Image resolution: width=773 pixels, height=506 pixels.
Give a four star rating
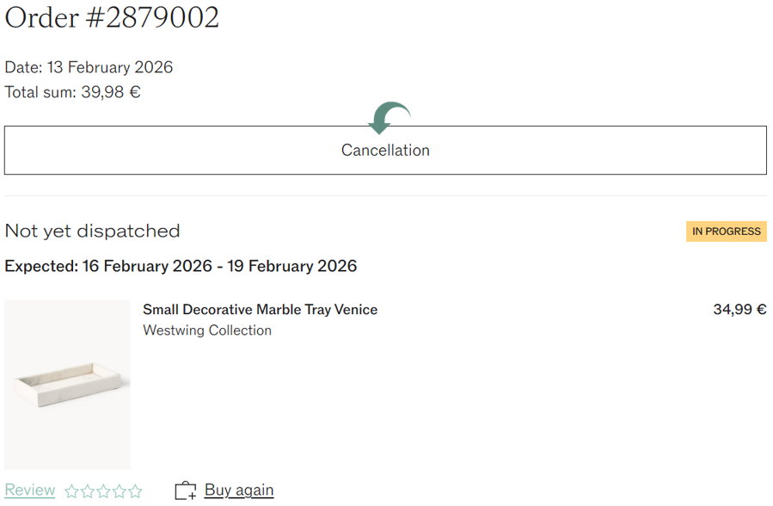120,491
